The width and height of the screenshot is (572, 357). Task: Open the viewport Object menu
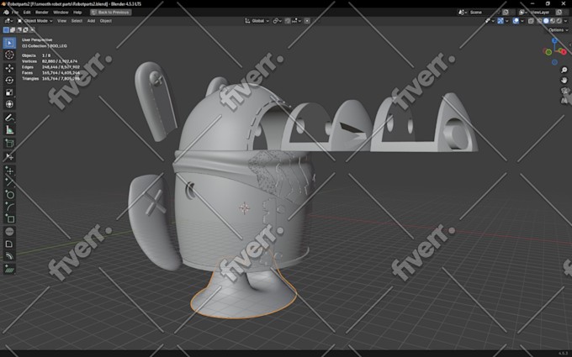pos(106,21)
